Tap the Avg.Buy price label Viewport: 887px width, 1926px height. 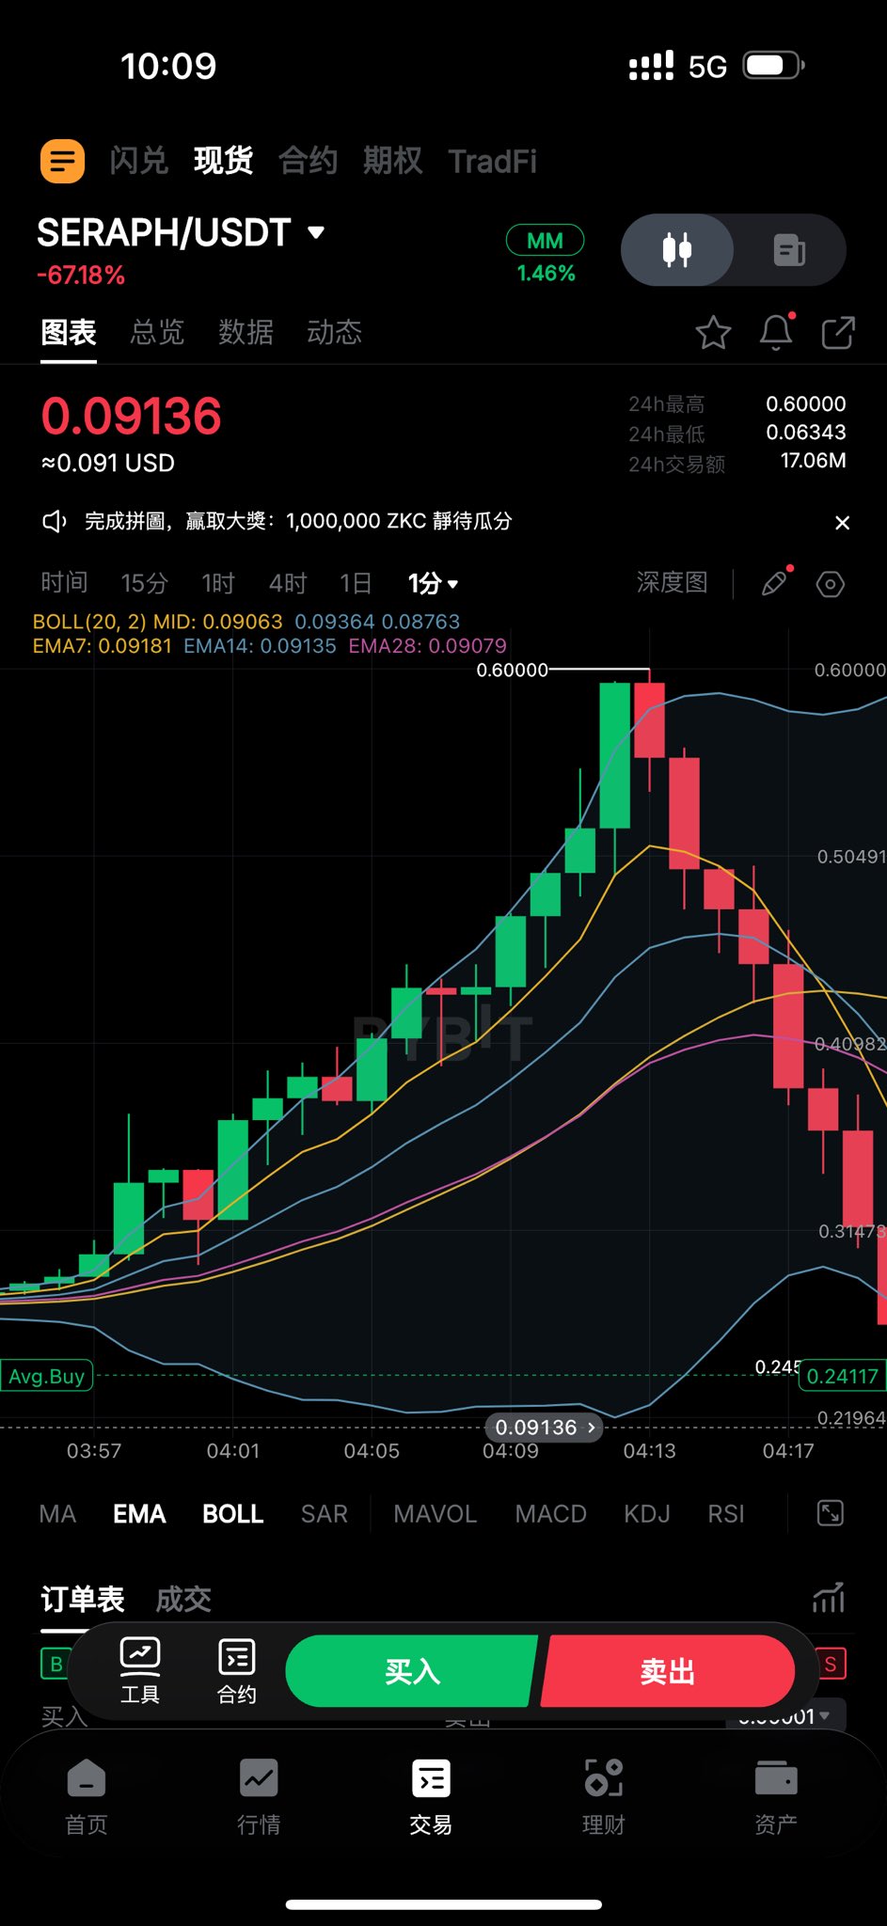(46, 1376)
